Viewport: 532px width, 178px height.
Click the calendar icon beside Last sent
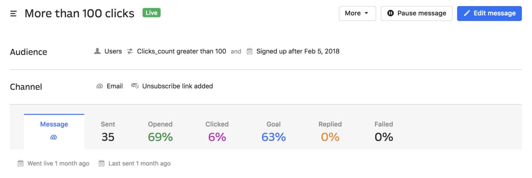click(x=101, y=164)
